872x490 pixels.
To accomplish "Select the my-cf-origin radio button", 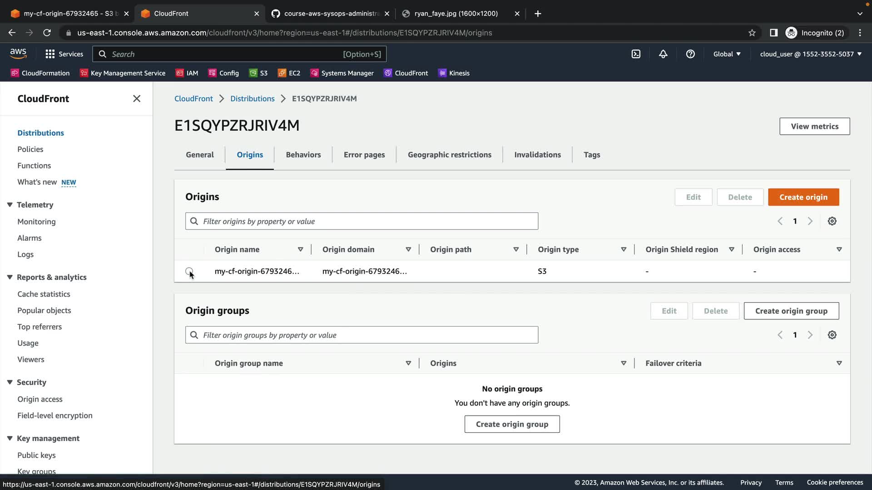I will [x=189, y=271].
